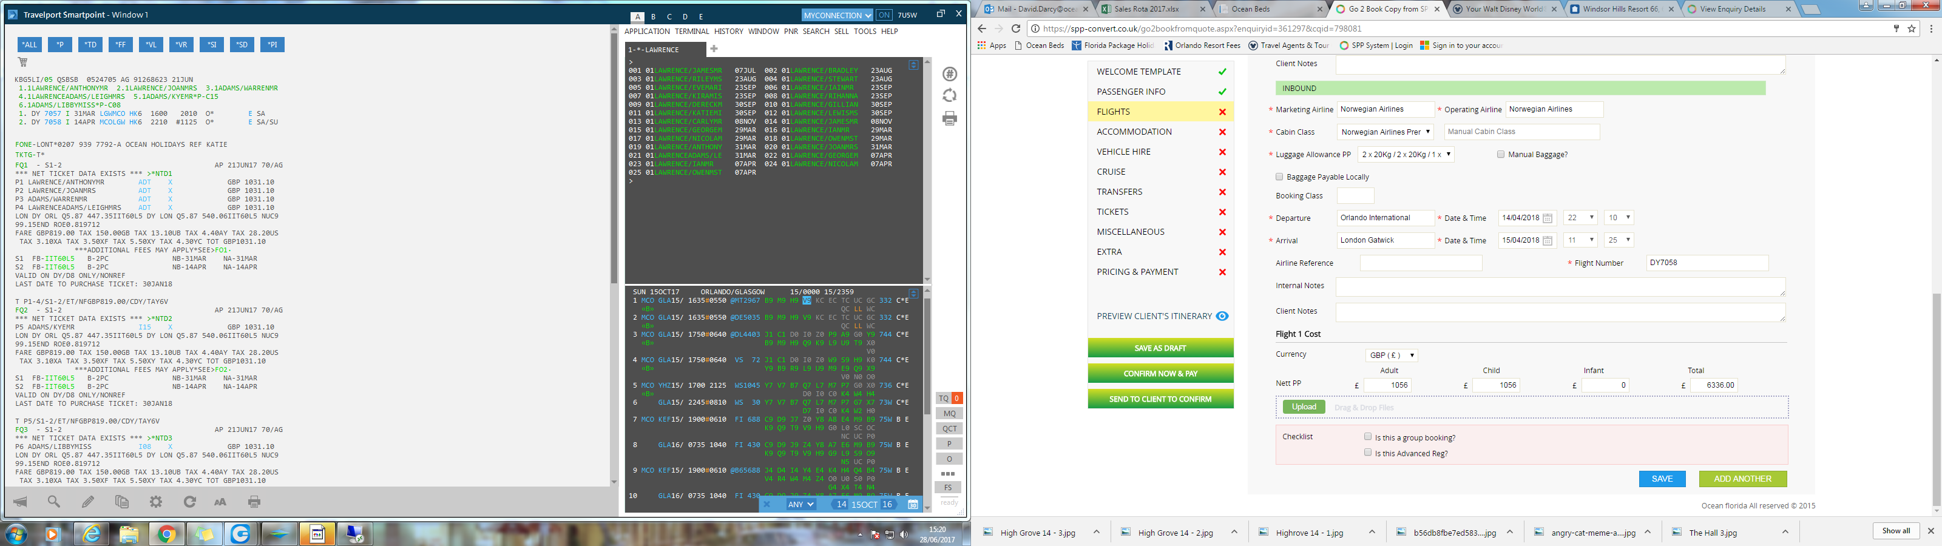The image size is (1942, 546).
Task: Click the green Upload button
Action: [x=1304, y=407]
